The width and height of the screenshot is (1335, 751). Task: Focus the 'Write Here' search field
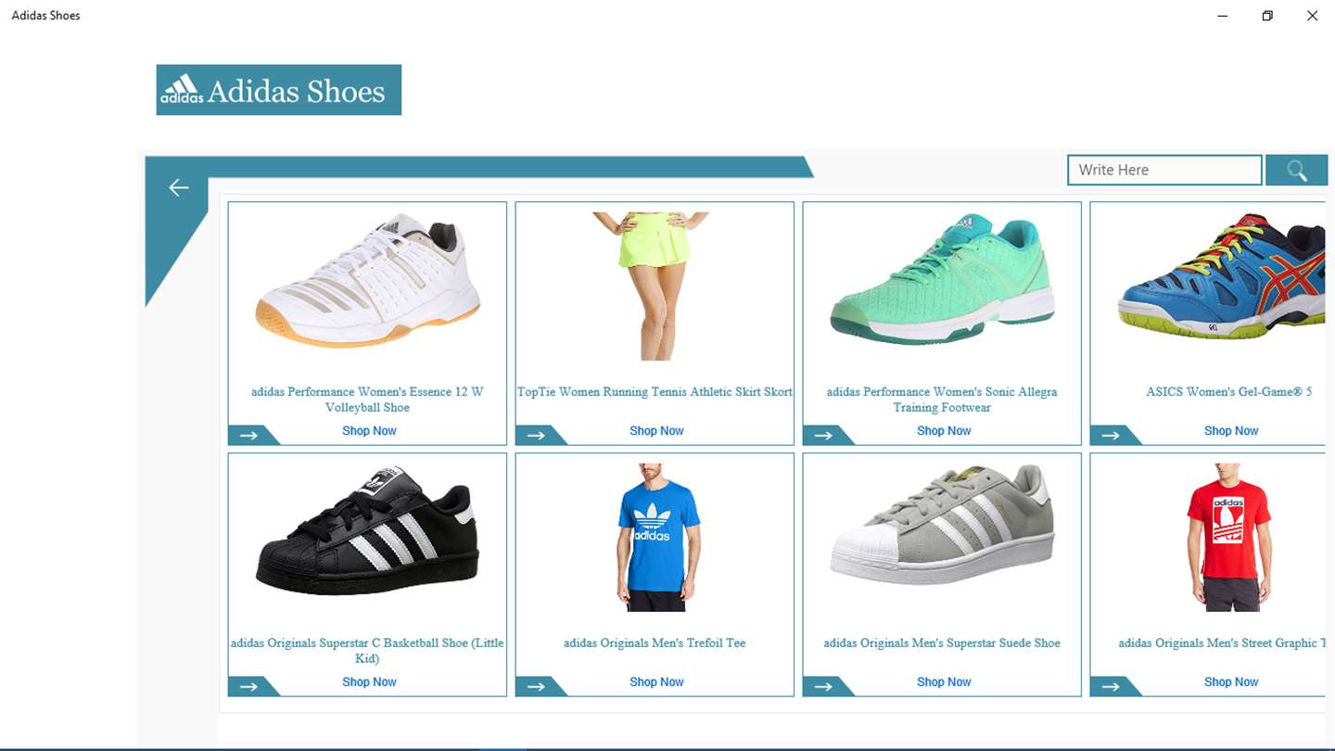1164,171
